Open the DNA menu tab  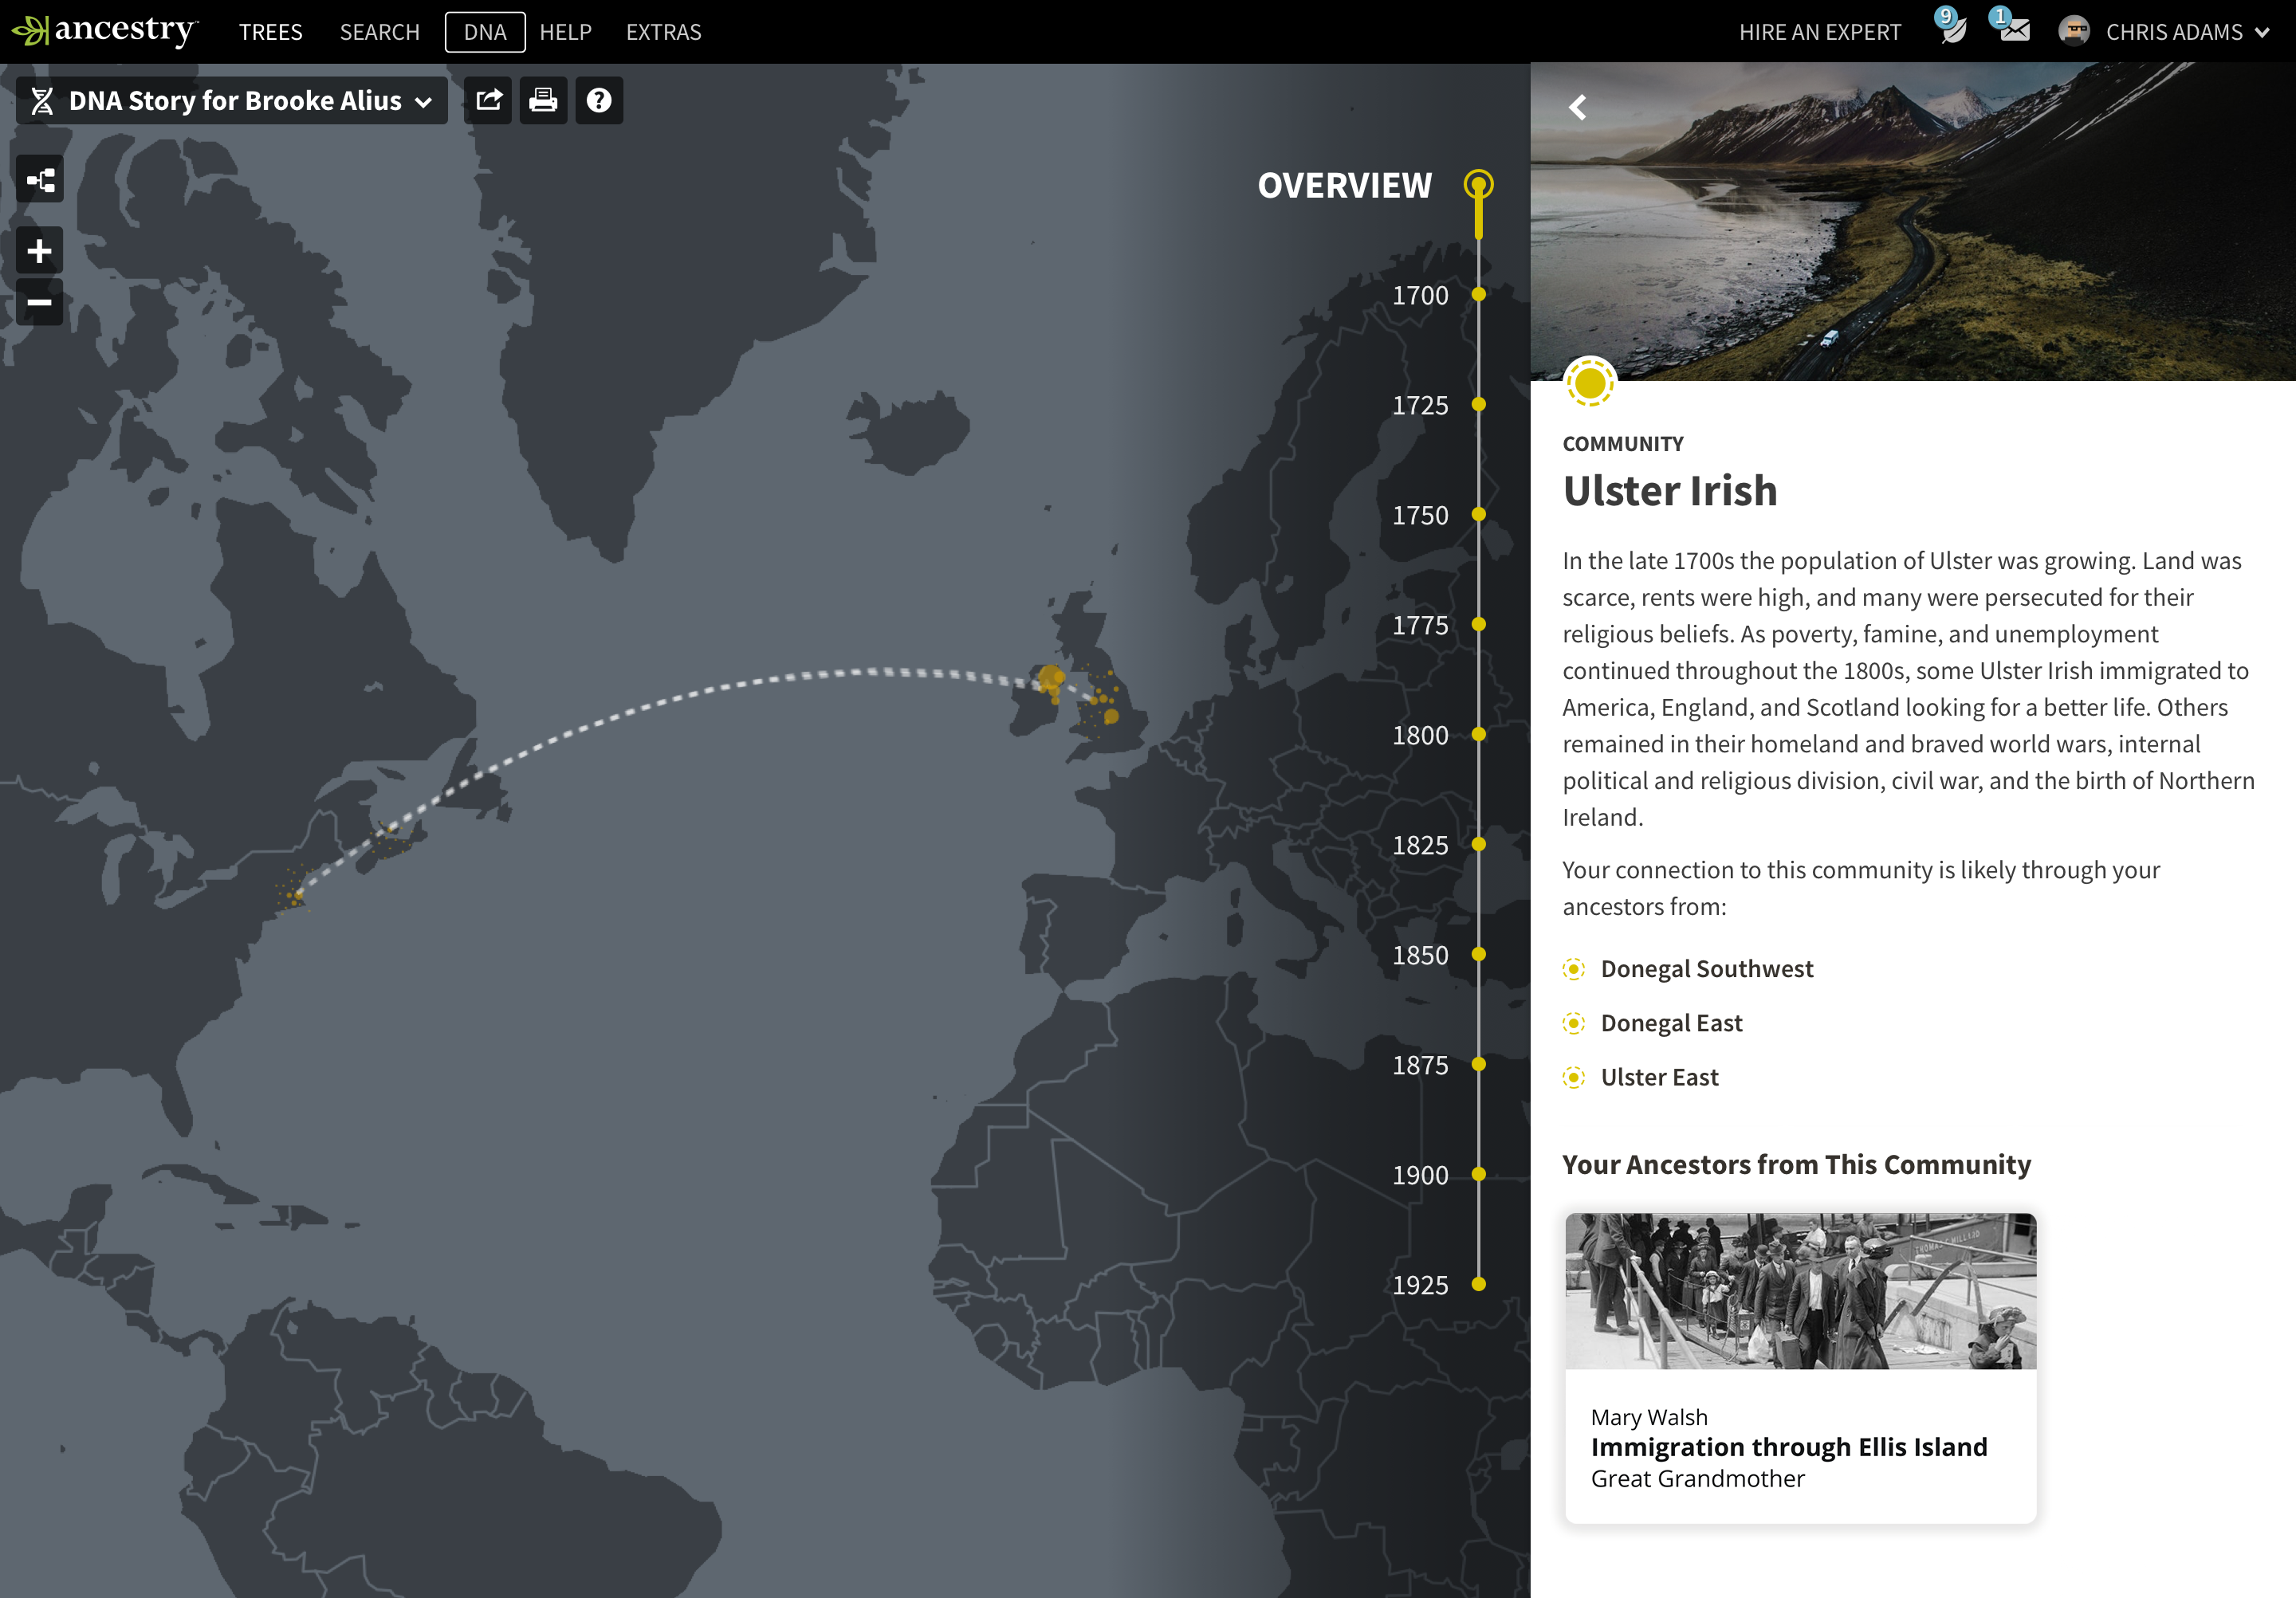pos(485,32)
